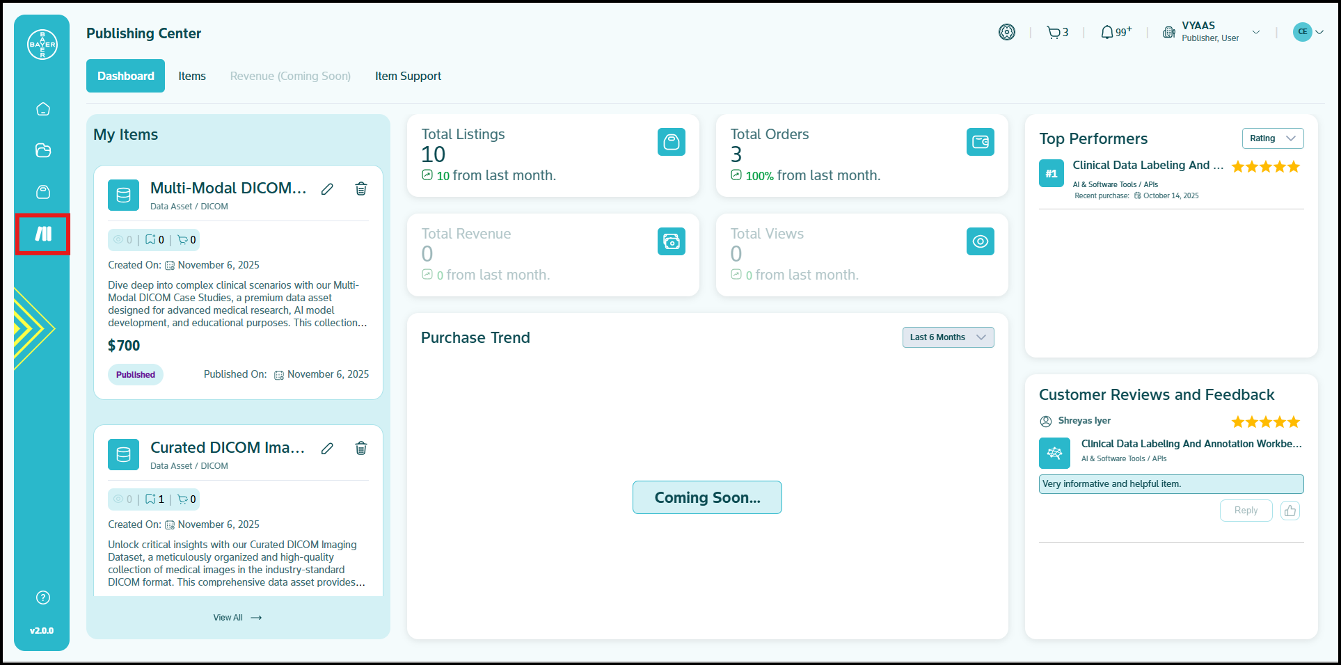Open the help question mark icon
The image size is (1341, 665).
coord(43,598)
